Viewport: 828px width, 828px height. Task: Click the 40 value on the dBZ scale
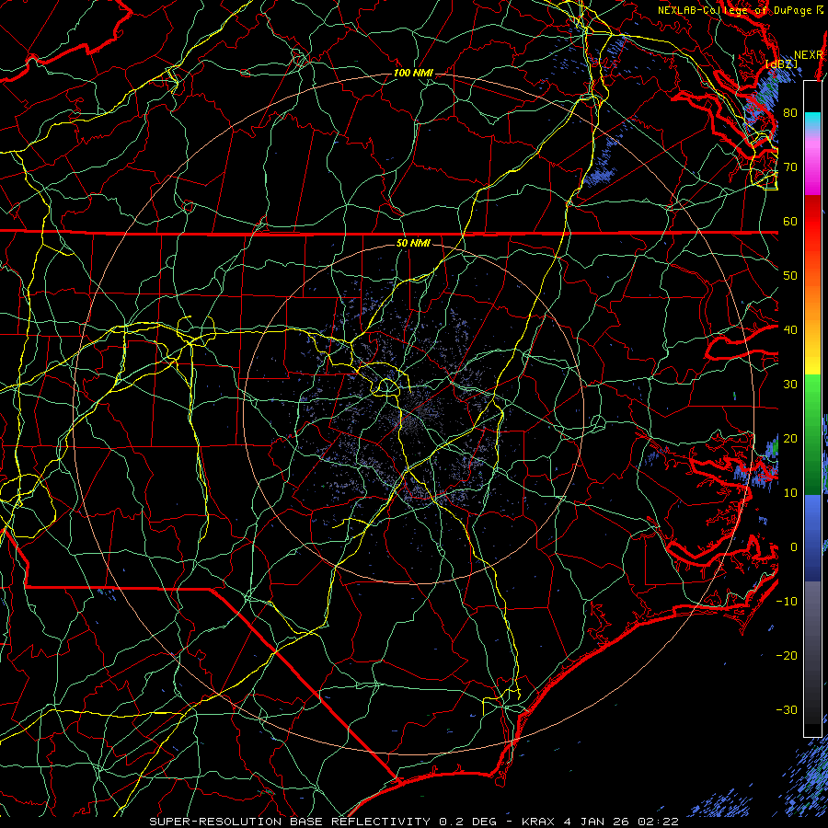pos(790,330)
